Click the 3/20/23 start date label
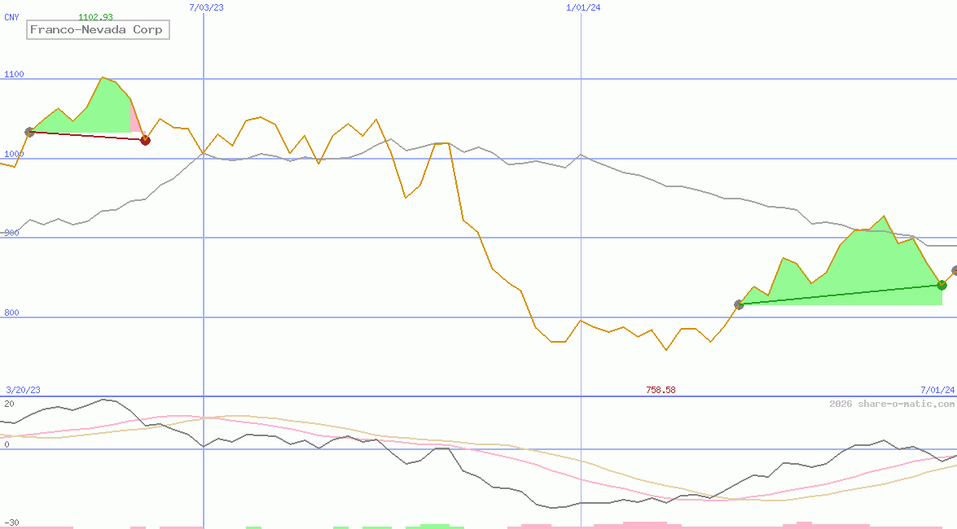 coord(23,390)
